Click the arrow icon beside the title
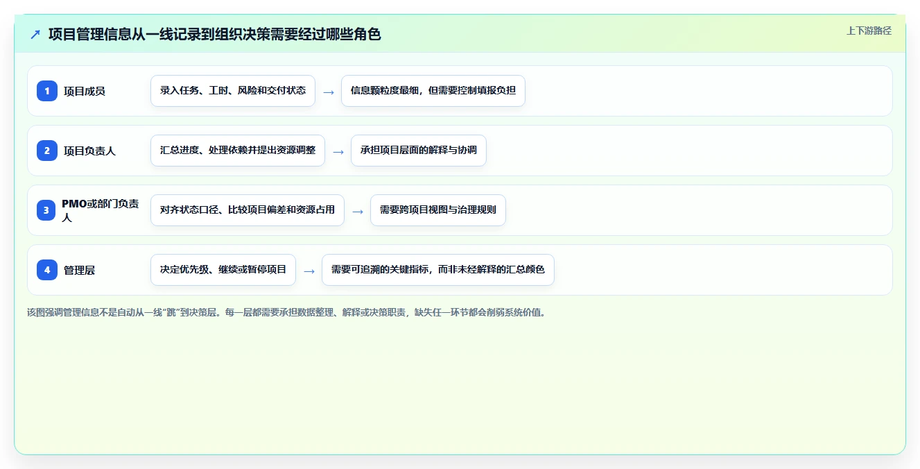 [35, 34]
